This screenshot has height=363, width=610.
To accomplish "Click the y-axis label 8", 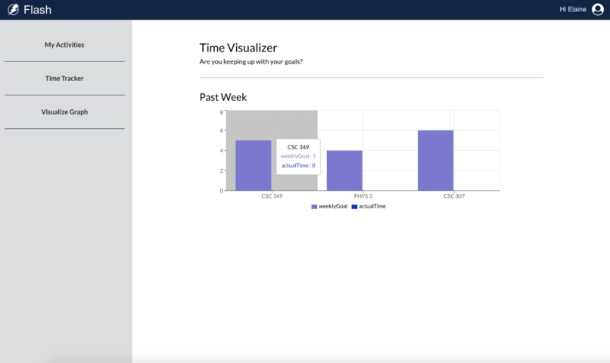I will tap(221, 113).
